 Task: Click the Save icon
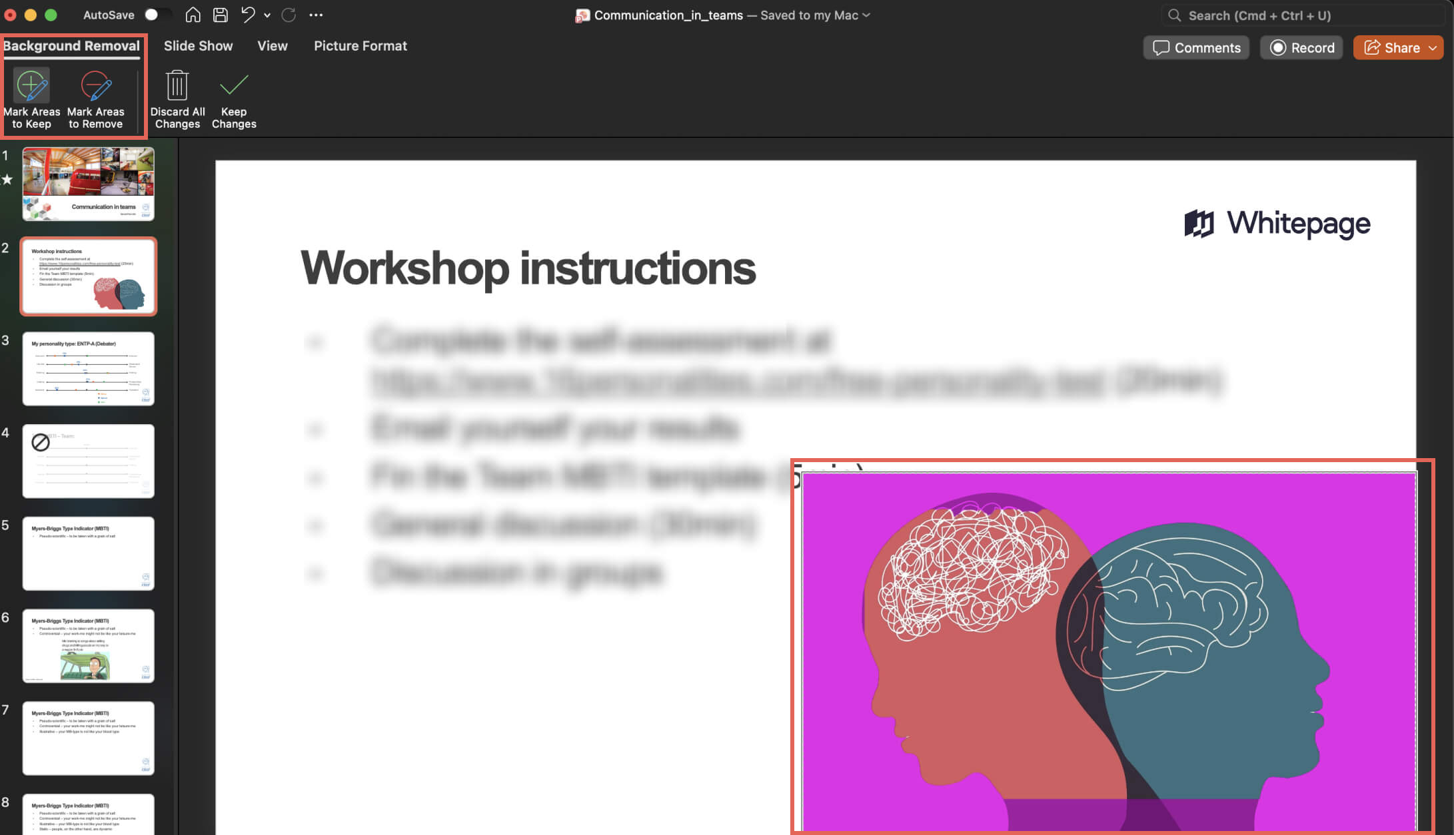(x=220, y=15)
